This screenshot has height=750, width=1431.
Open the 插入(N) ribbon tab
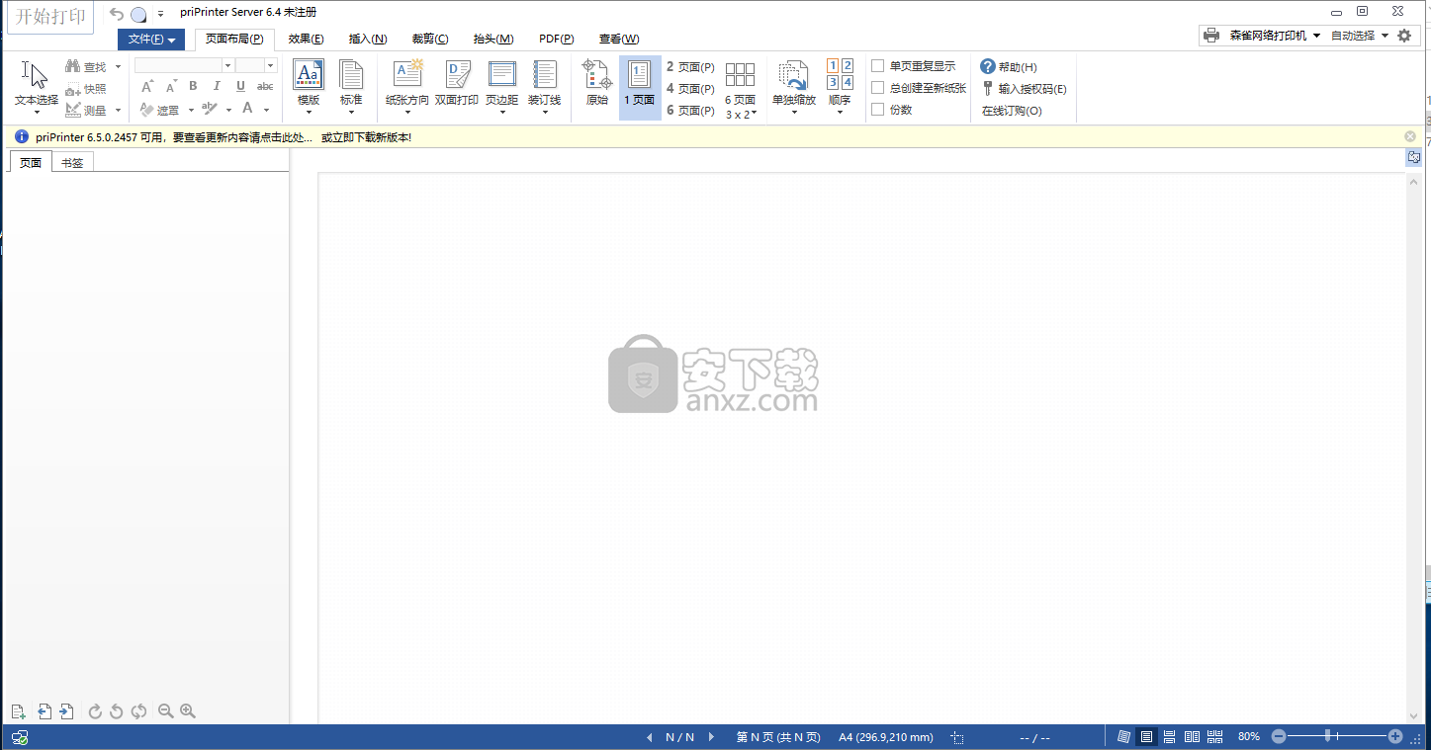tap(368, 40)
